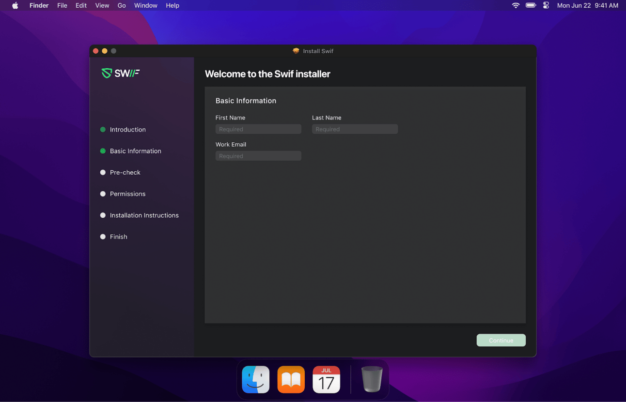Click the green Introduction step bullet
626x402 pixels.
(x=103, y=130)
